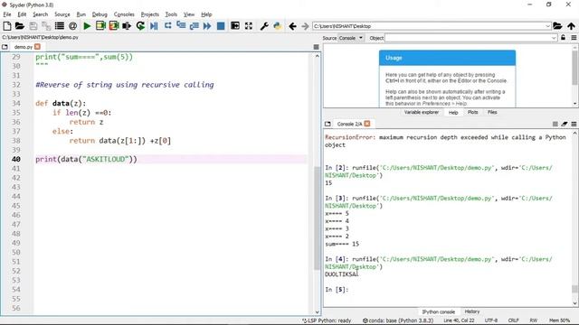Browse working directory folder icon
This screenshot has height=325, width=579.
[x=557, y=26]
